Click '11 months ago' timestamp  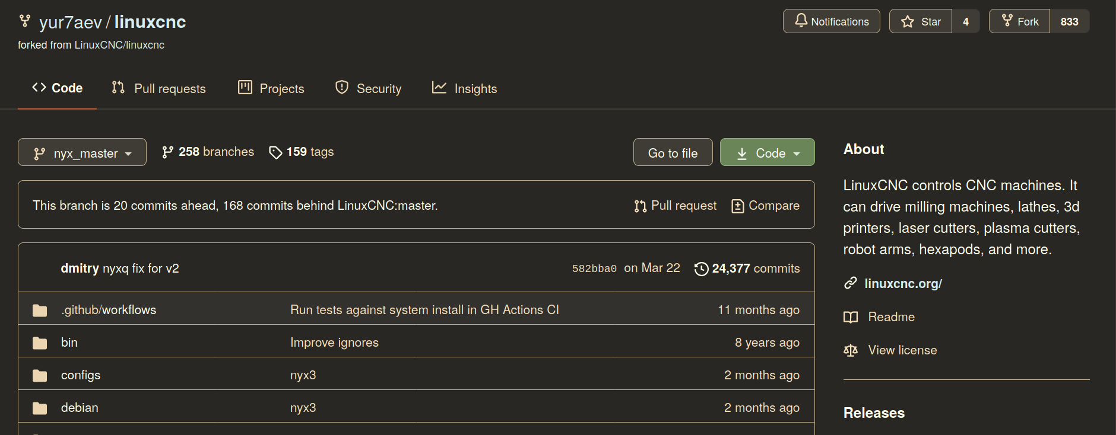(759, 310)
